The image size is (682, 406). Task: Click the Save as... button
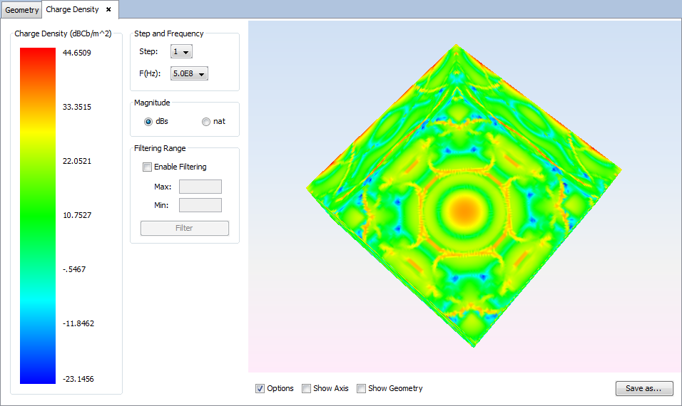644,388
